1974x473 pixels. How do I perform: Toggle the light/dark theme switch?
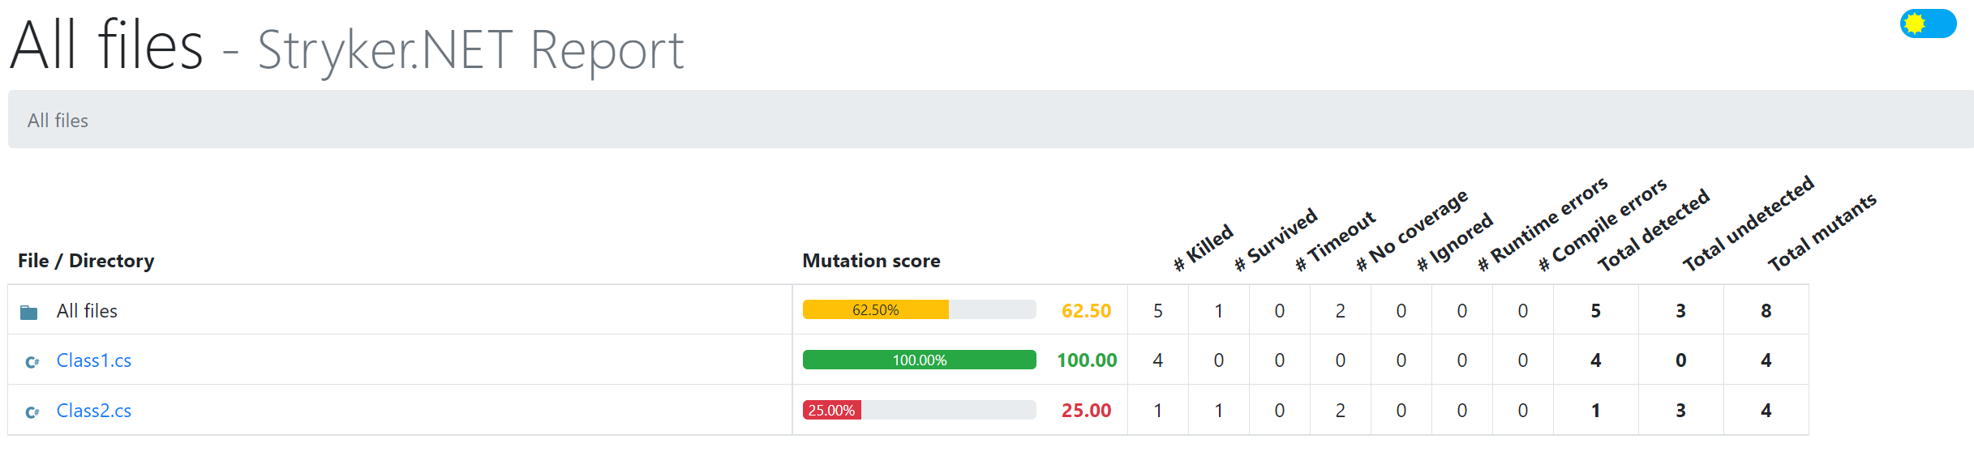[1928, 23]
